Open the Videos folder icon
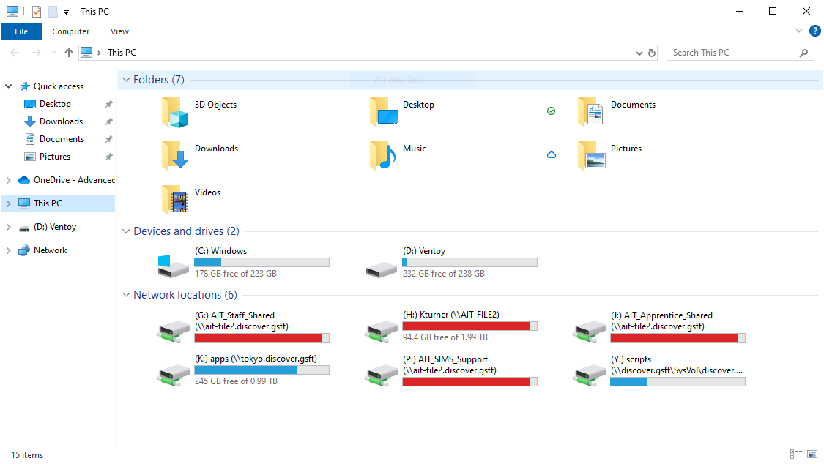 coord(175,200)
